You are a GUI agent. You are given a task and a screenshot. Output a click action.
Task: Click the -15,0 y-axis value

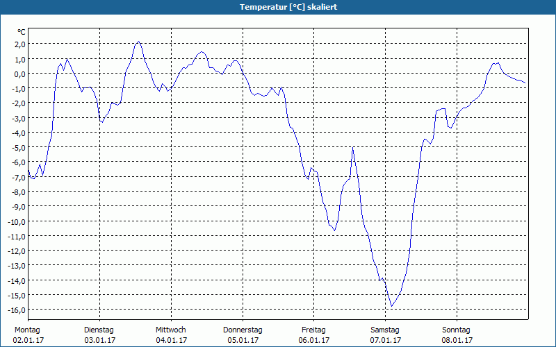pos(17,296)
